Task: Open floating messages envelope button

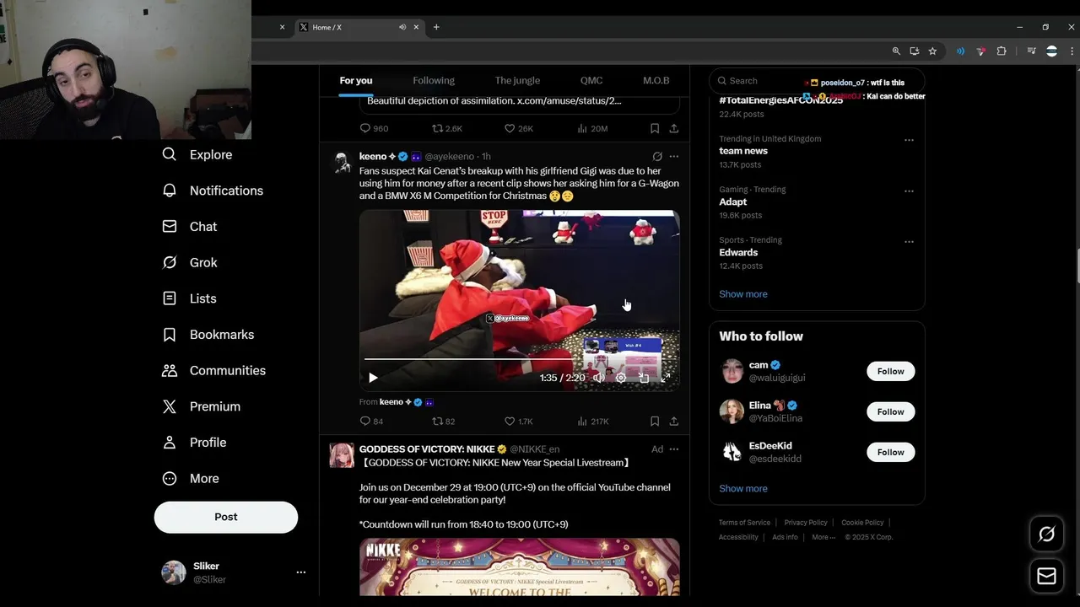Action: [1046, 576]
